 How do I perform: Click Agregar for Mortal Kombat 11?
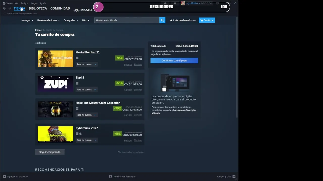pos(128,65)
